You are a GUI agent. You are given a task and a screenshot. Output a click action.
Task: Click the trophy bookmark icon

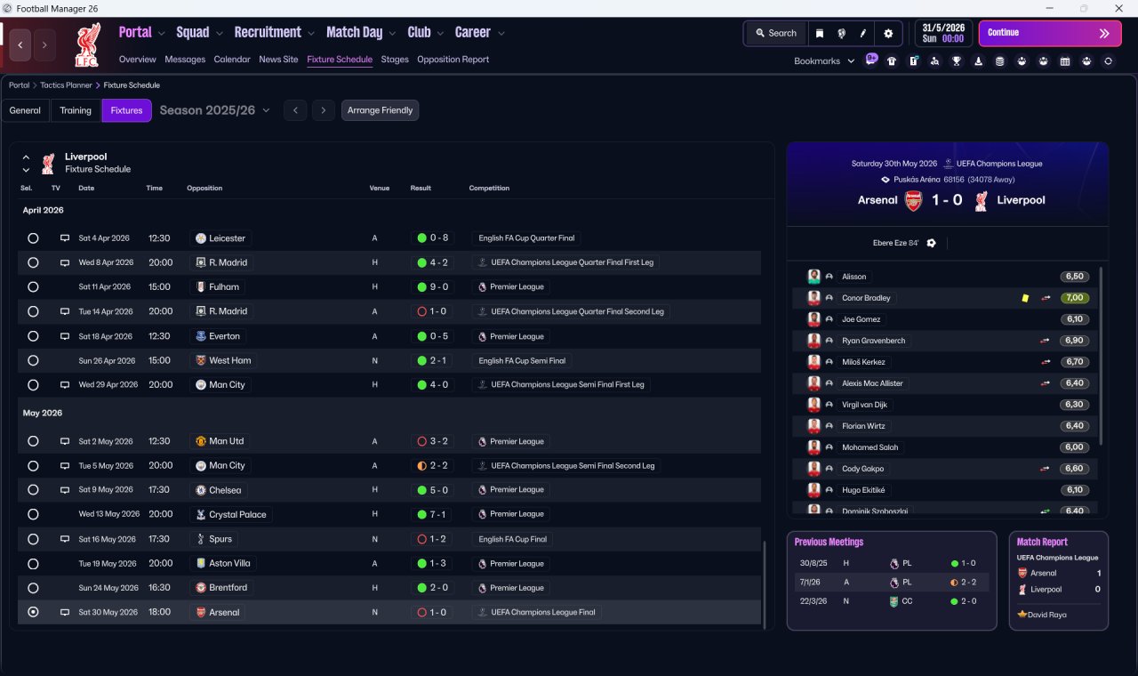point(957,61)
